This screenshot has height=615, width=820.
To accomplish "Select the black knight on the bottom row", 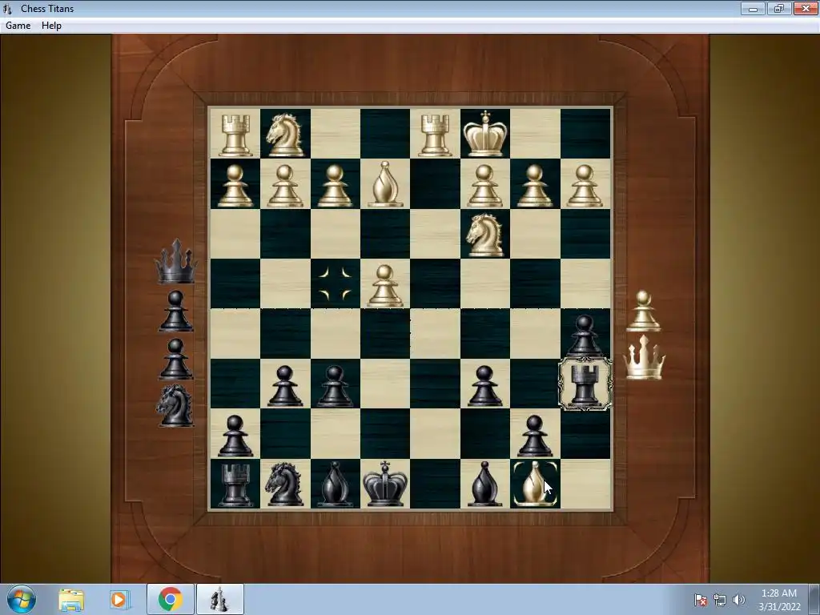I will pyautogui.click(x=285, y=484).
